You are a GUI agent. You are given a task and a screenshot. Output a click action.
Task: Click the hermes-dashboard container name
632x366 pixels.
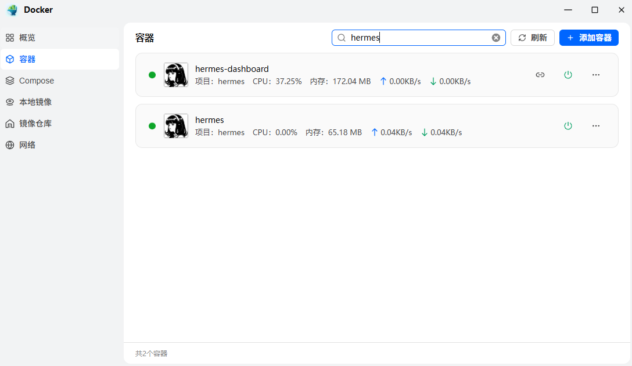coord(232,69)
